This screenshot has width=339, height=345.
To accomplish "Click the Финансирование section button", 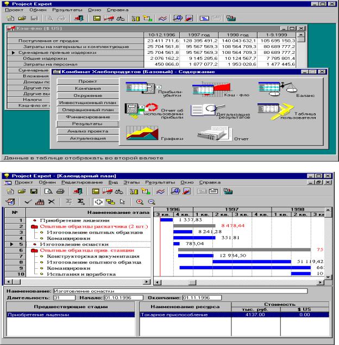I will 87,117.
